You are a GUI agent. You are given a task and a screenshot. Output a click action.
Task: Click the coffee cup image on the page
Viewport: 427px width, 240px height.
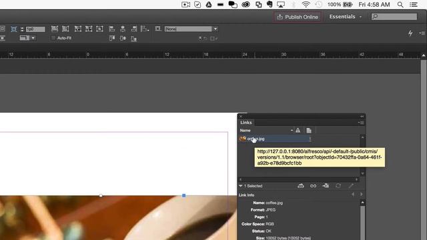[118, 218]
